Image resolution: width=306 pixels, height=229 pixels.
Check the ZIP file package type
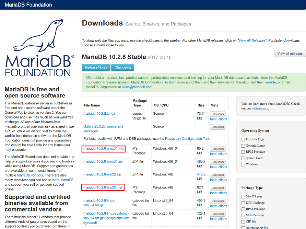point(243,221)
